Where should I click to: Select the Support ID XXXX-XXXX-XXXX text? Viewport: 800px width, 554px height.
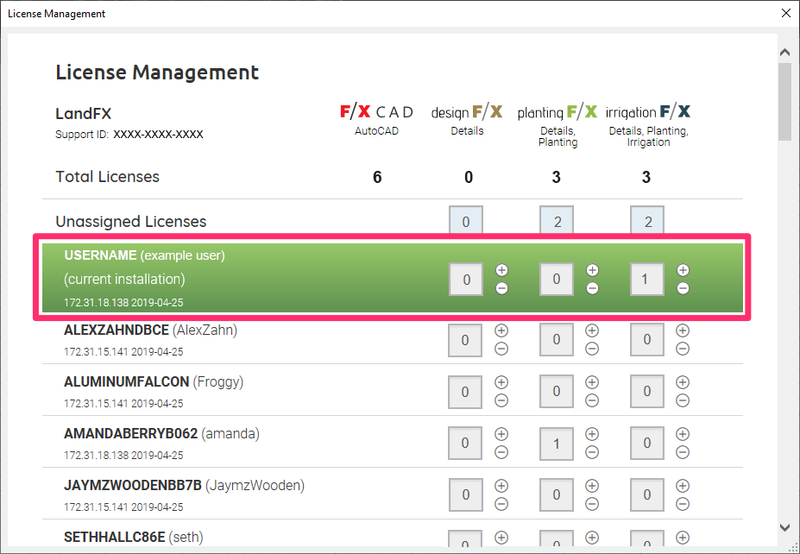(x=158, y=135)
